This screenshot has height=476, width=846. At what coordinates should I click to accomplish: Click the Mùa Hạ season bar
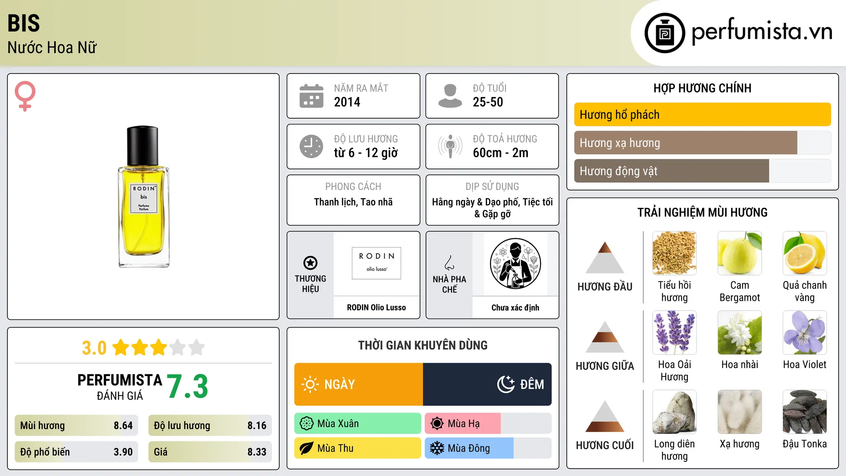coord(488,424)
